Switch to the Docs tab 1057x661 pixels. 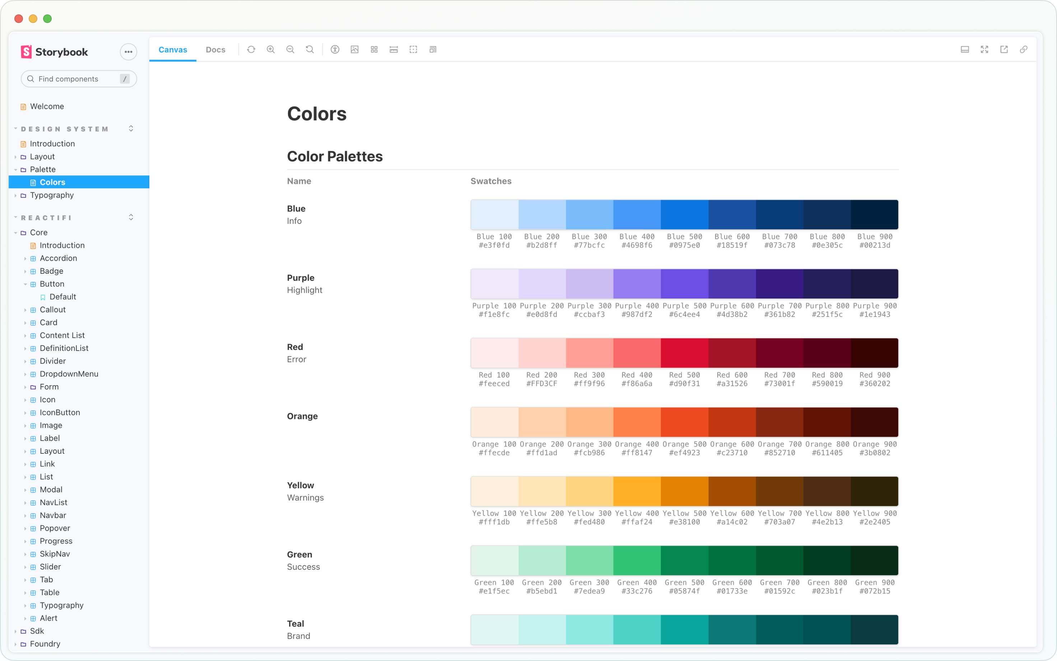215,50
